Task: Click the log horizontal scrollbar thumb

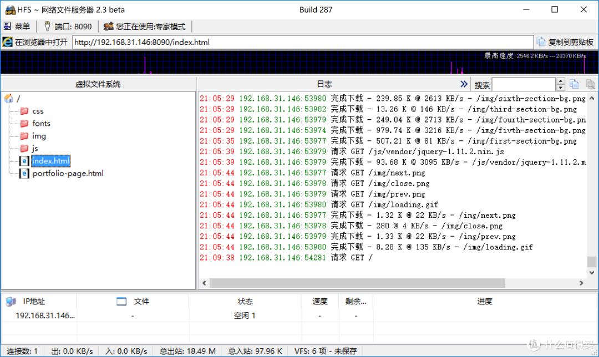Action: 357,283
